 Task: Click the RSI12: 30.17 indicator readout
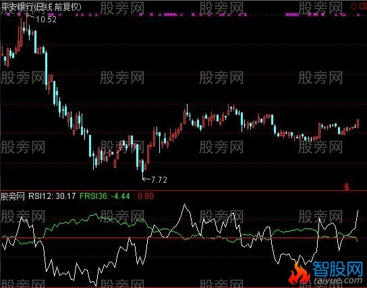[x=52, y=196]
